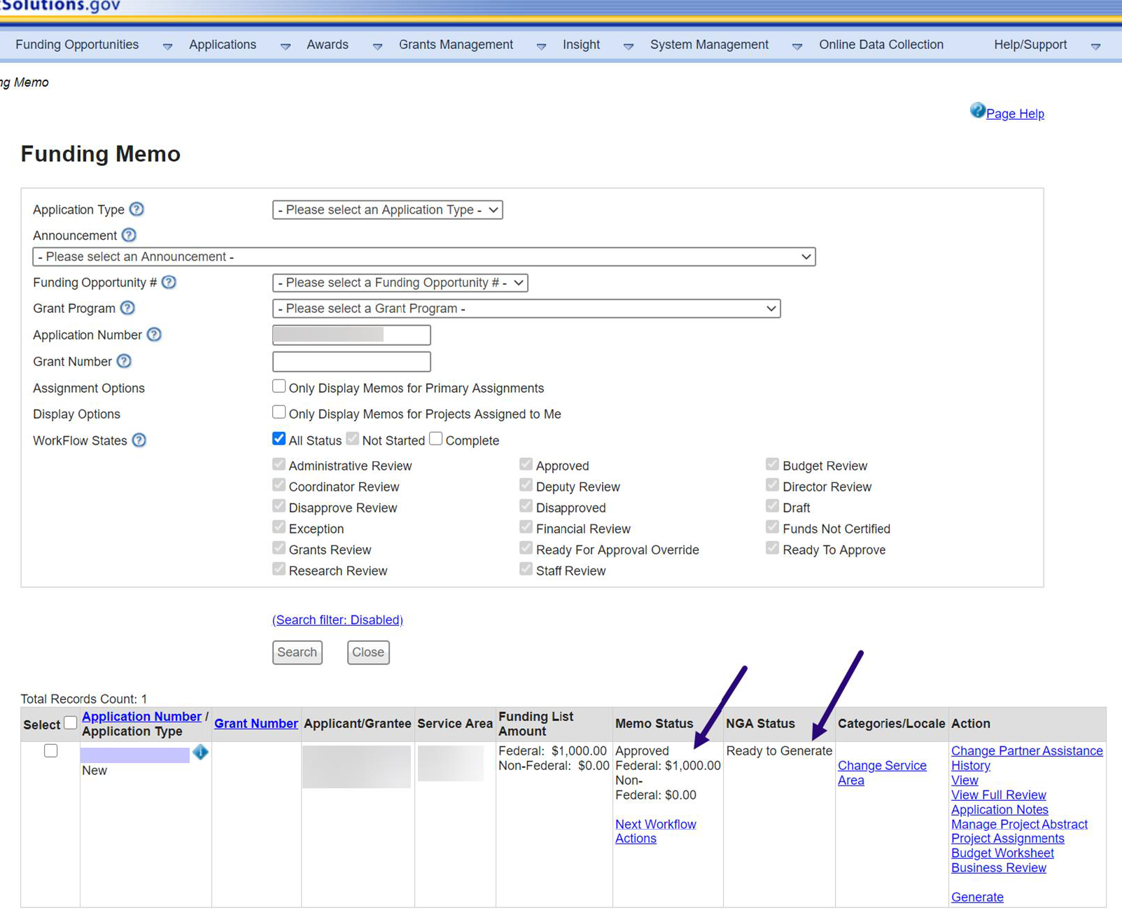Click the Generate link in Action column
1122x922 pixels.
click(x=976, y=897)
